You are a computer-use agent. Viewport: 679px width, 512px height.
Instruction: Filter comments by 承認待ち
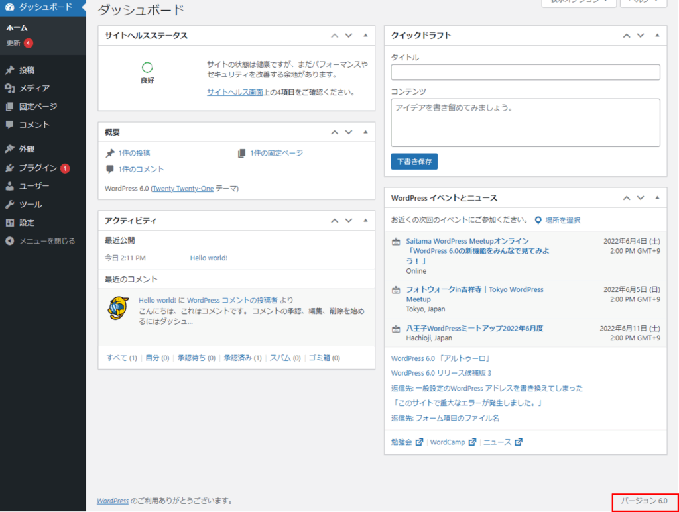pos(192,358)
